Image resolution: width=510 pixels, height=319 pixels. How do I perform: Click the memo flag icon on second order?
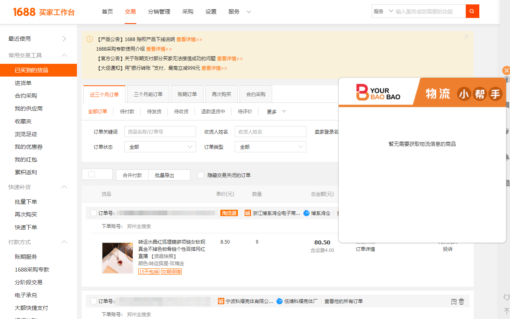[x=454, y=301]
